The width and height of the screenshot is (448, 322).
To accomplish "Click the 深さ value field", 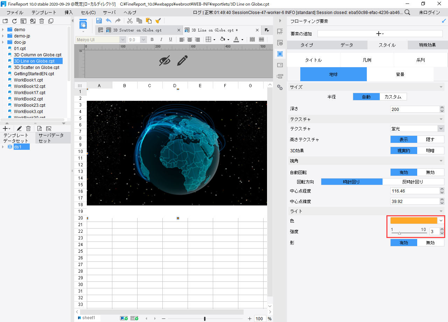I will pyautogui.click(x=415, y=109).
